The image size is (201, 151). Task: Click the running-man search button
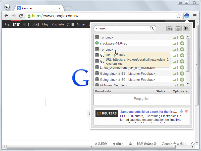click(152, 28)
